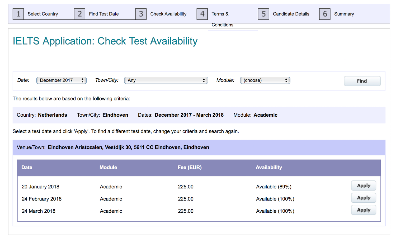Click the Town/City: Eindhoven criteria text
Viewport: 396px width, 238px height.
[102, 115]
